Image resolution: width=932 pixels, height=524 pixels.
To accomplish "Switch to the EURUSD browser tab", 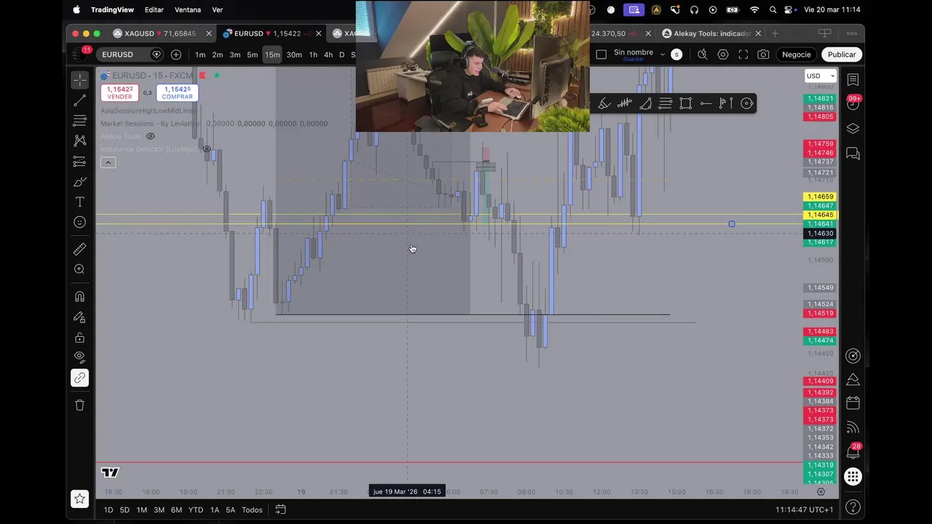I will (x=271, y=33).
